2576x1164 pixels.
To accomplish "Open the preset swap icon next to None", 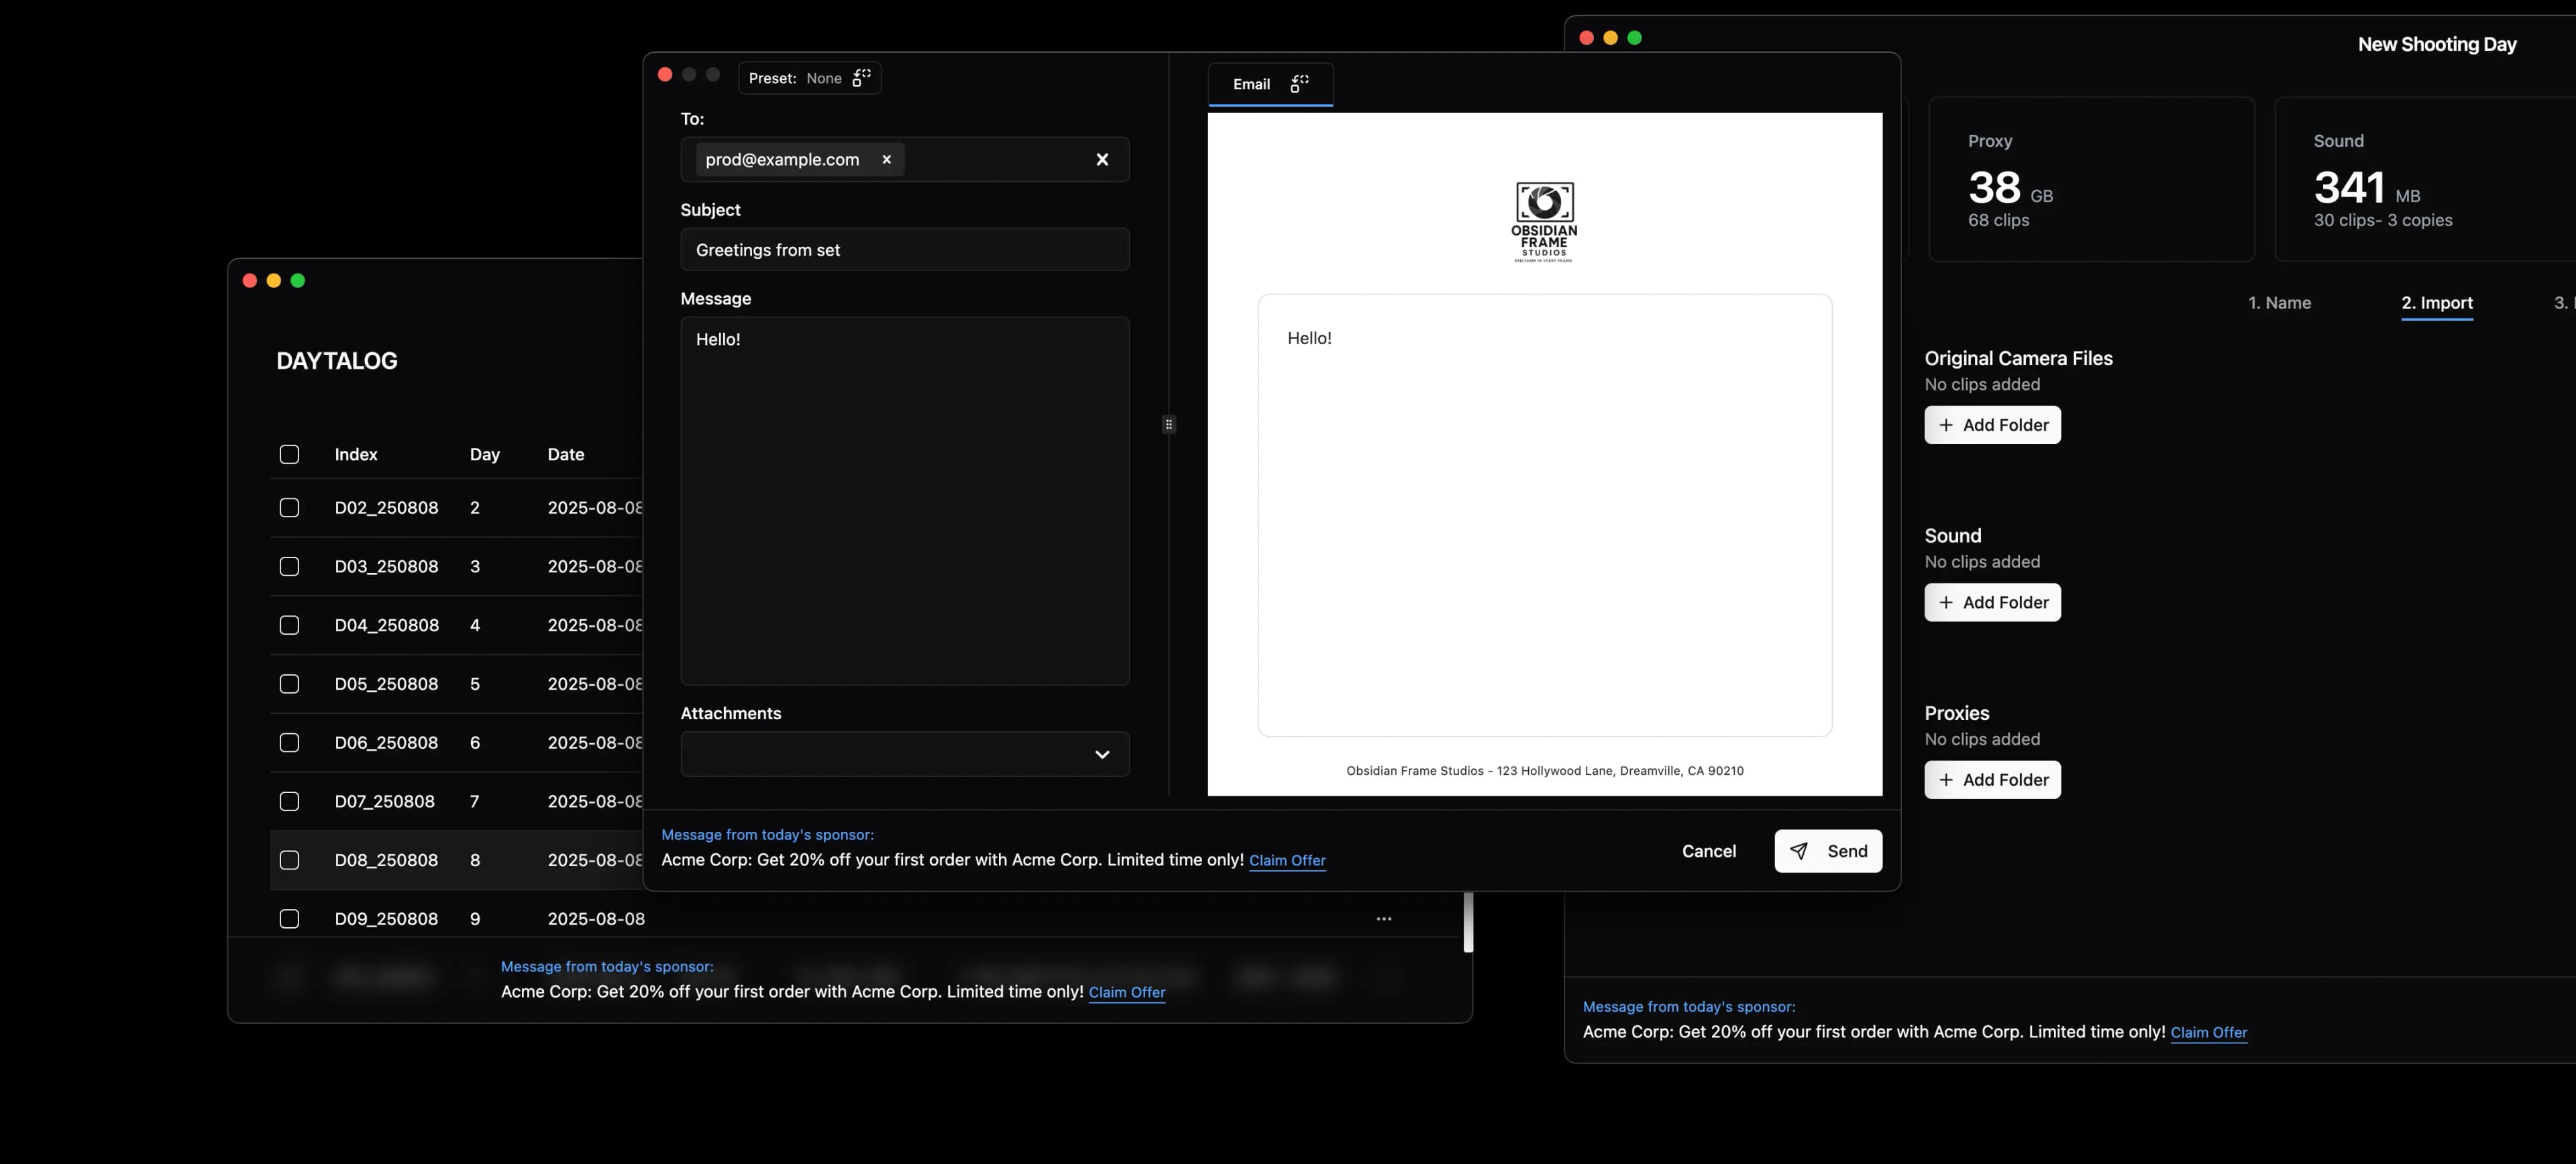I will tap(862, 78).
